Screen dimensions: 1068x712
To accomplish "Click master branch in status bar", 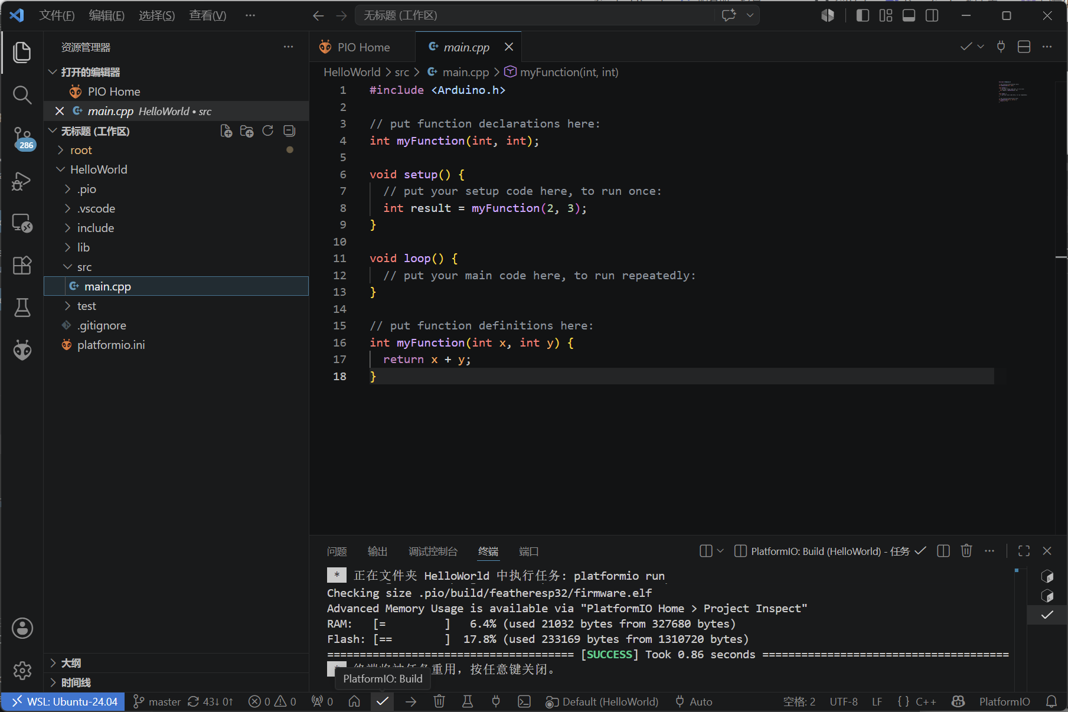I will tap(157, 701).
